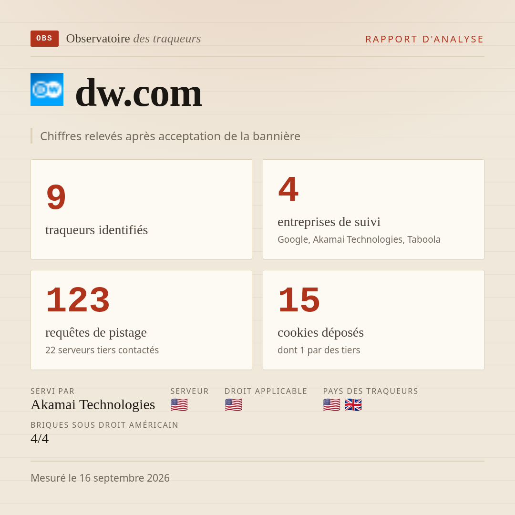
Task: Open the Observatoire des traqueurs title
Action: click(134, 39)
